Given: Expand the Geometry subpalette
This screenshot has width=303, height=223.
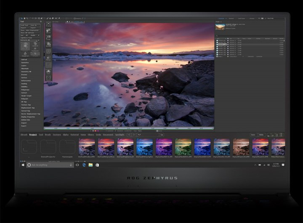Looking at the screenshot, I should pyautogui.click(x=25, y=63).
